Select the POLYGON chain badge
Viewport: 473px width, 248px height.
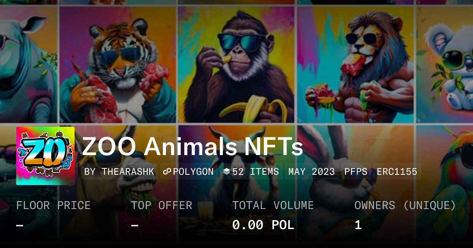(188, 172)
